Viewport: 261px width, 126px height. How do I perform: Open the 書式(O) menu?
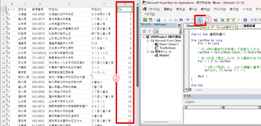tap(205, 9)
